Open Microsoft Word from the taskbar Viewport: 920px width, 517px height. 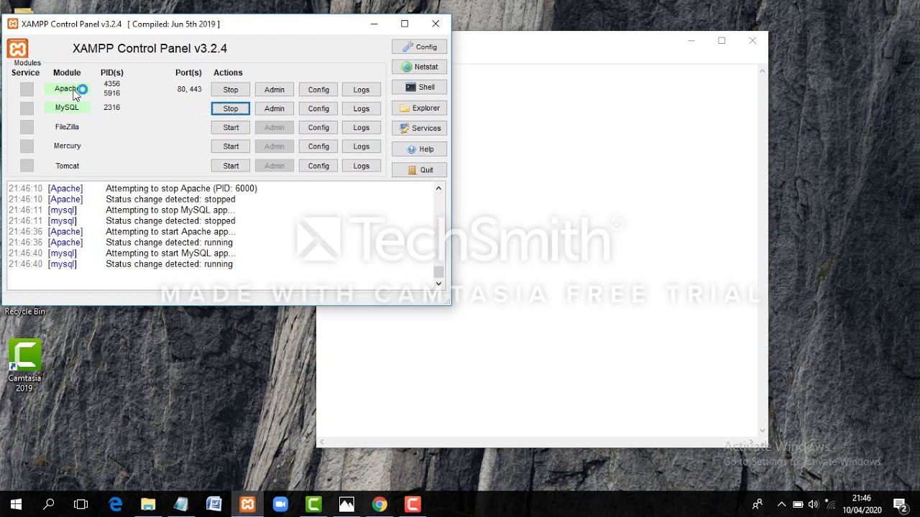click(x=214, y=504)
